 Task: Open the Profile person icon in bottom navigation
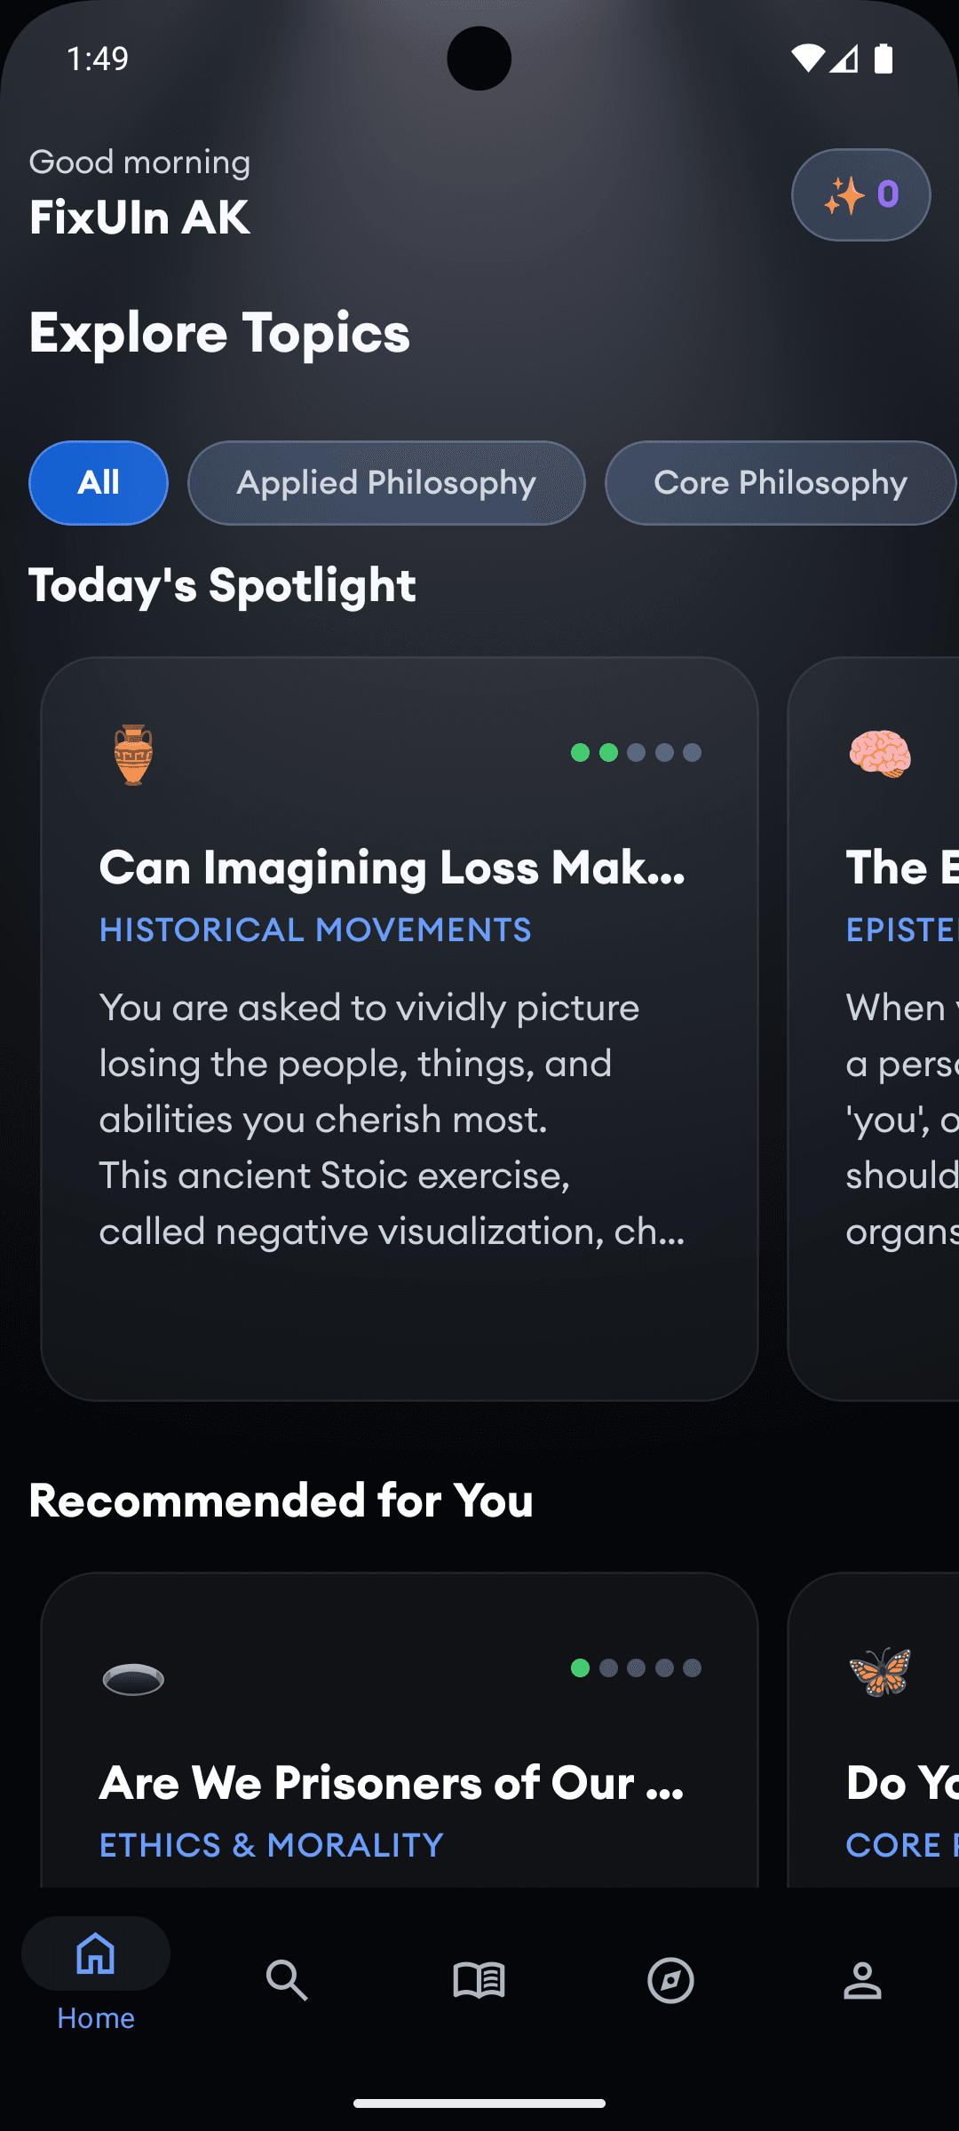pyautogui.click(x=862, y=1981)
